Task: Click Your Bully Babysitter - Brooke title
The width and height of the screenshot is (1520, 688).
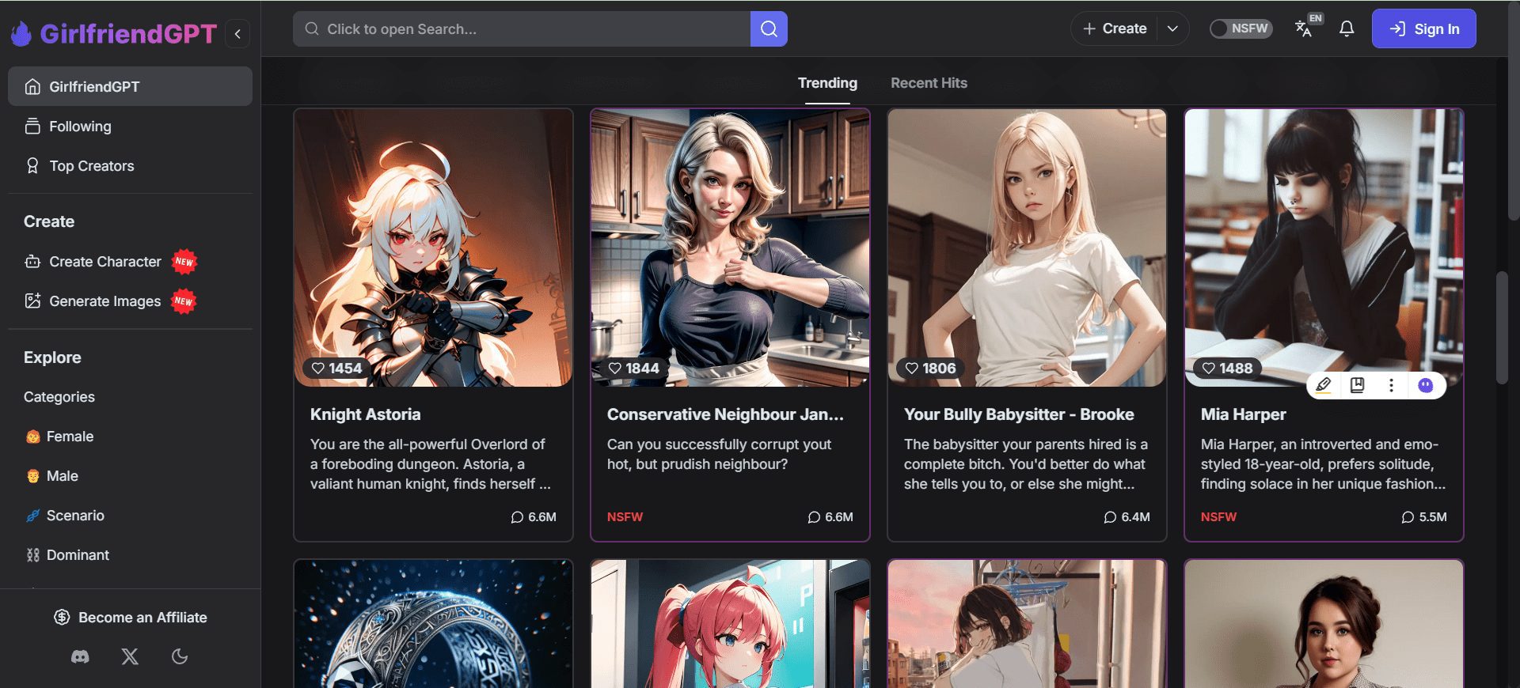Action: point(1019,414)
